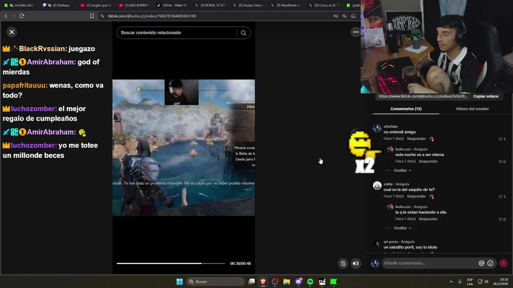This screenshot has width=513, height=288.
Task: Open Discord from the taskbar
Action: click(299, 282)
